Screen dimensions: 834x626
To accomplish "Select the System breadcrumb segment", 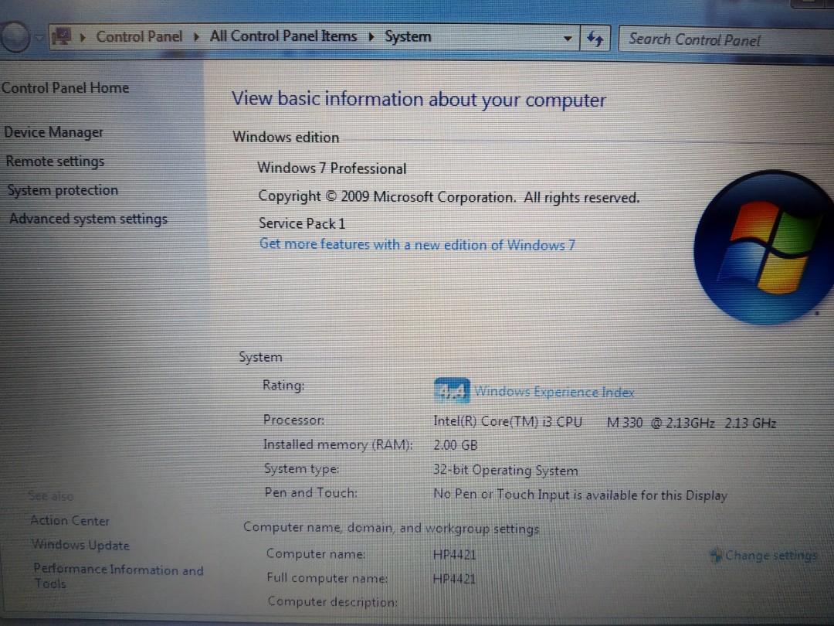I will tap(408, 37).
